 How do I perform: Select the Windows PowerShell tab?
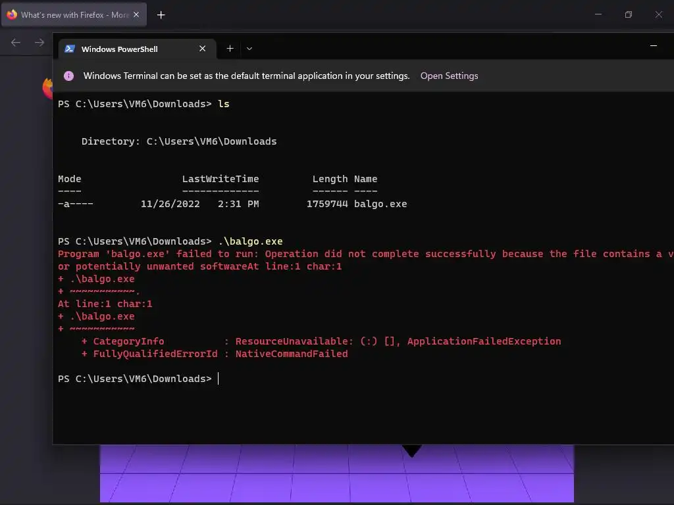tap(137, 49)
